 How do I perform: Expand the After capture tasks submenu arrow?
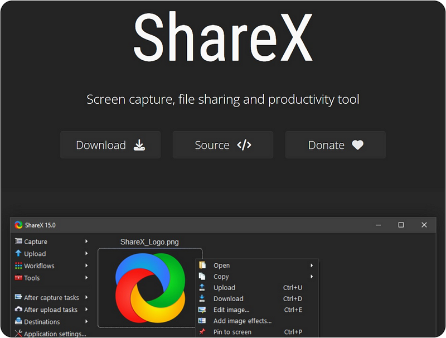pos(86,297)
